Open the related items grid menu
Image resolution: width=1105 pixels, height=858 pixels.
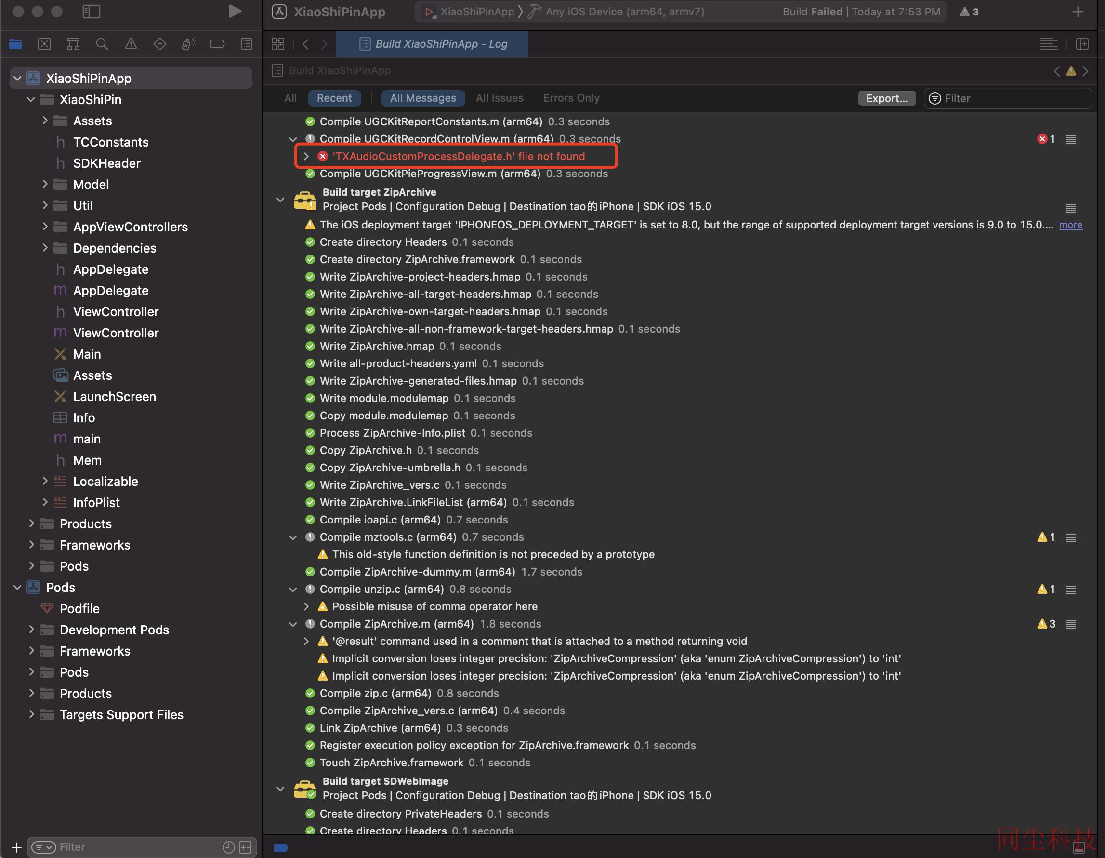tap(278, 44)
